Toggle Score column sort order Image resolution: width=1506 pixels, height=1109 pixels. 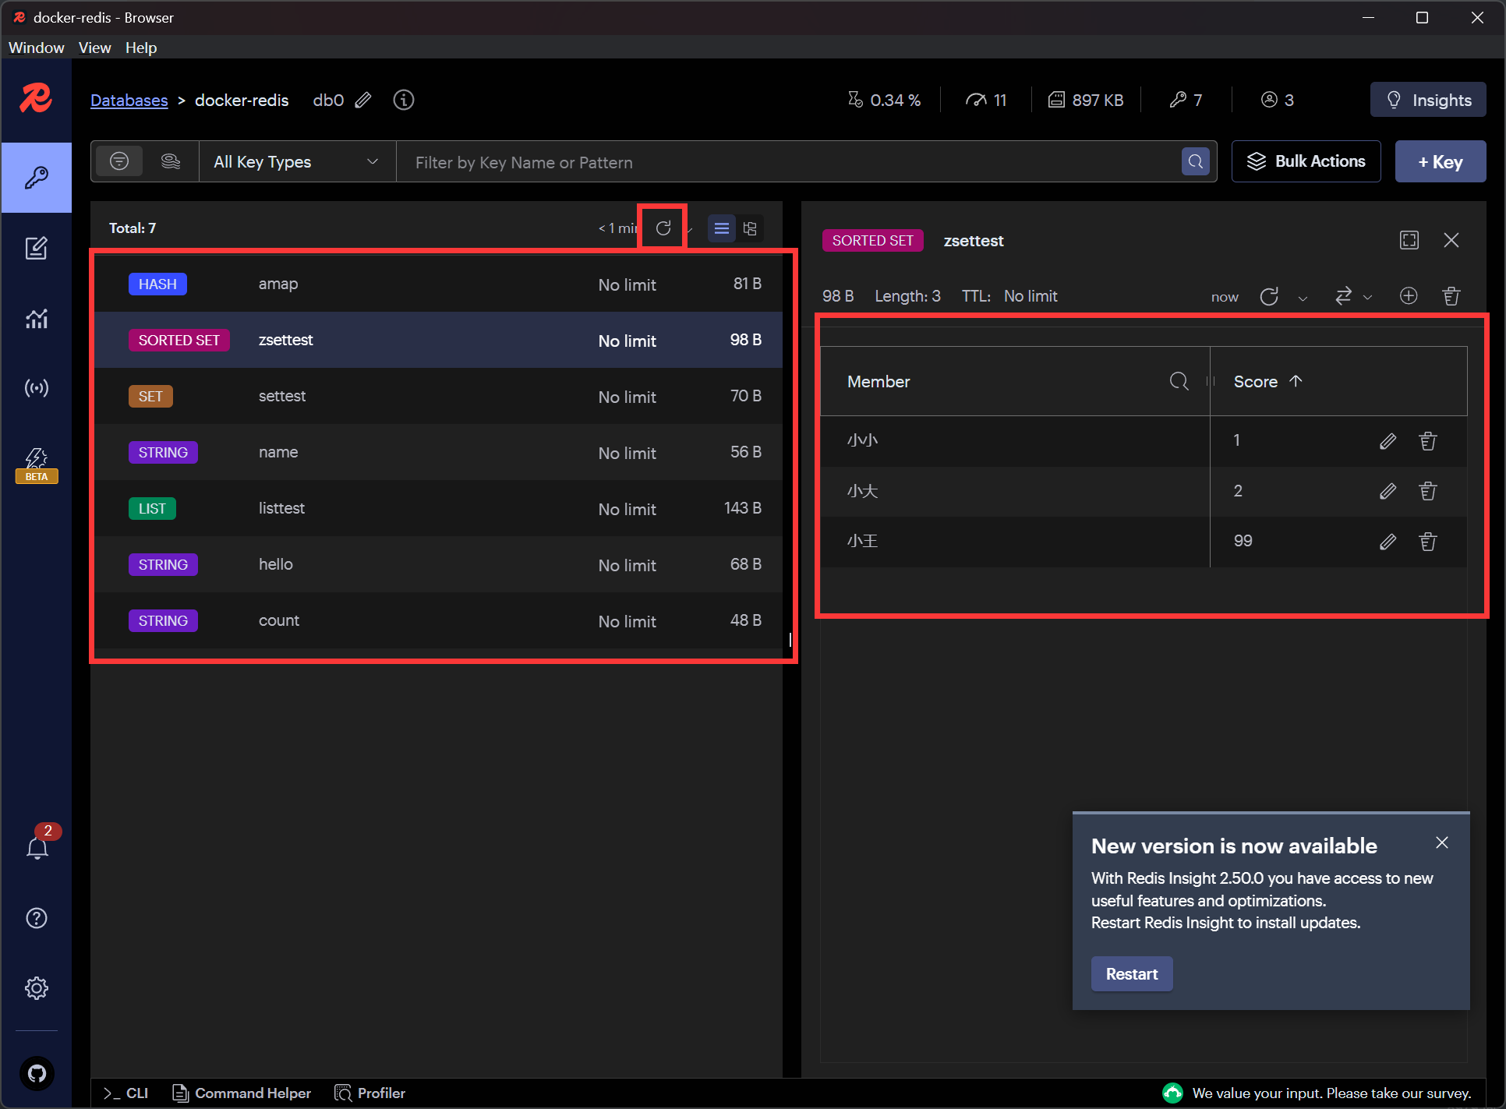(1267, 381)
